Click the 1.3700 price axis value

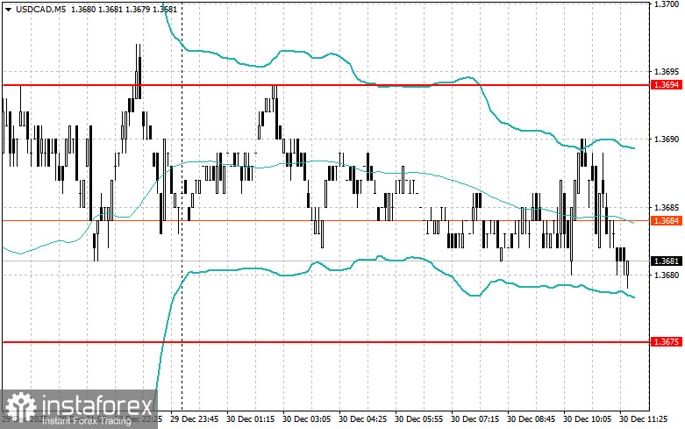[667, 4]
